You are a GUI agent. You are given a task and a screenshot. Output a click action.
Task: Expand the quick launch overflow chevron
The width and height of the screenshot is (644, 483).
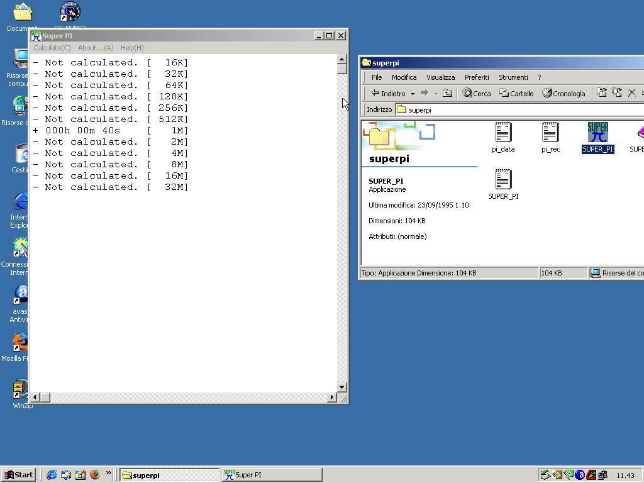pyautogui.click(x=108, y=473)
